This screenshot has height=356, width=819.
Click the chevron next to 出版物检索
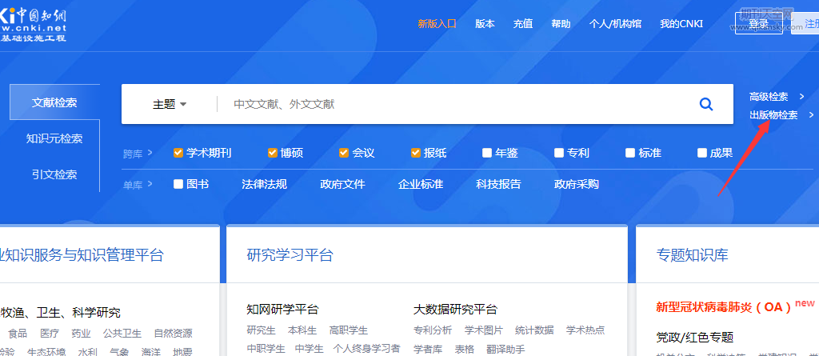[x=812, y=115]
